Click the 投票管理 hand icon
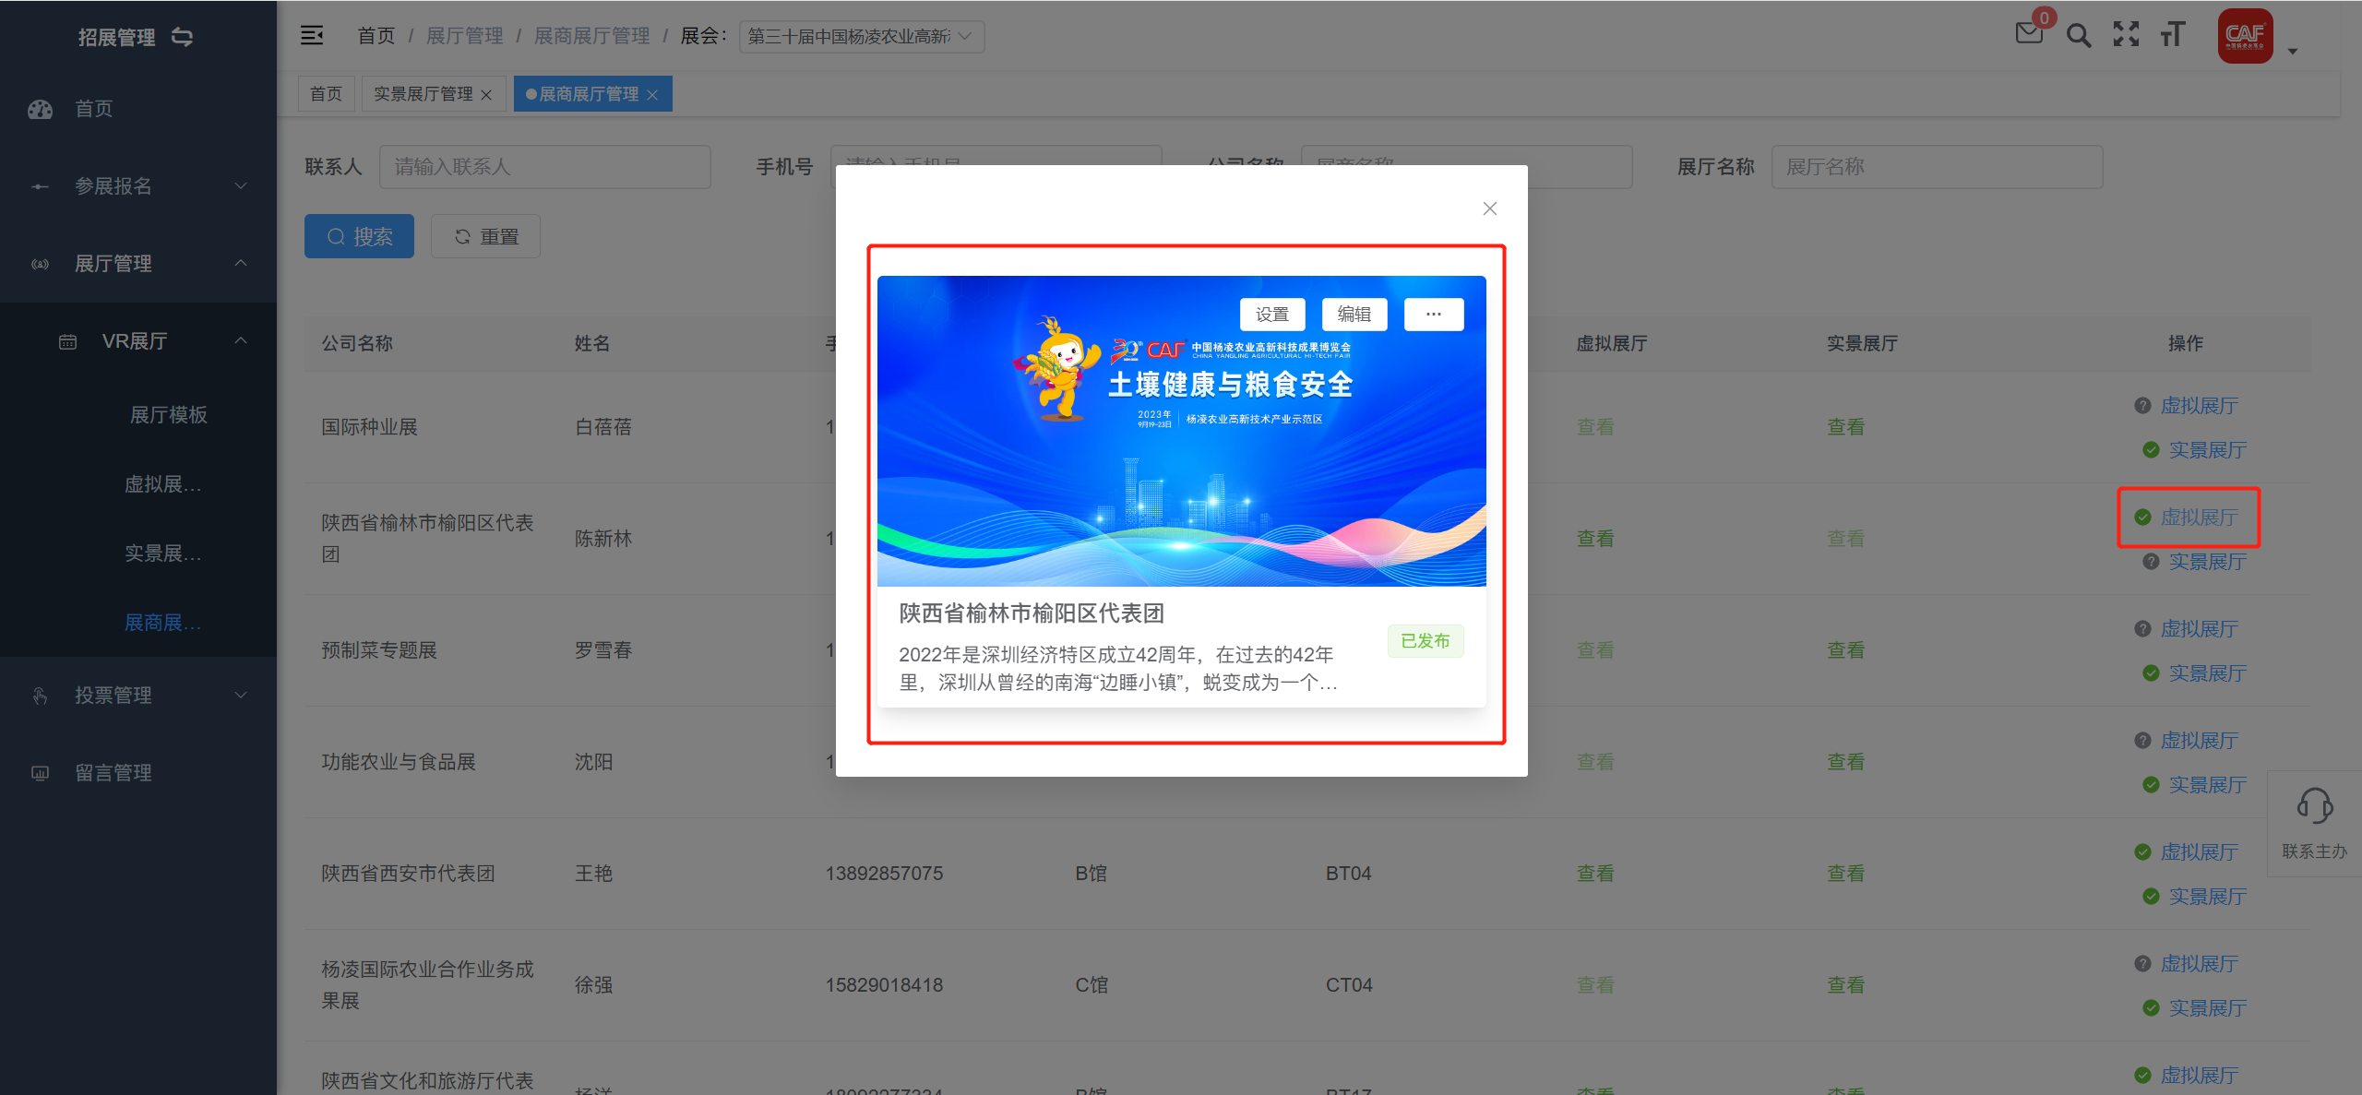The width and height of the screenshot is (2362, 1095). [x=40, y=696]
